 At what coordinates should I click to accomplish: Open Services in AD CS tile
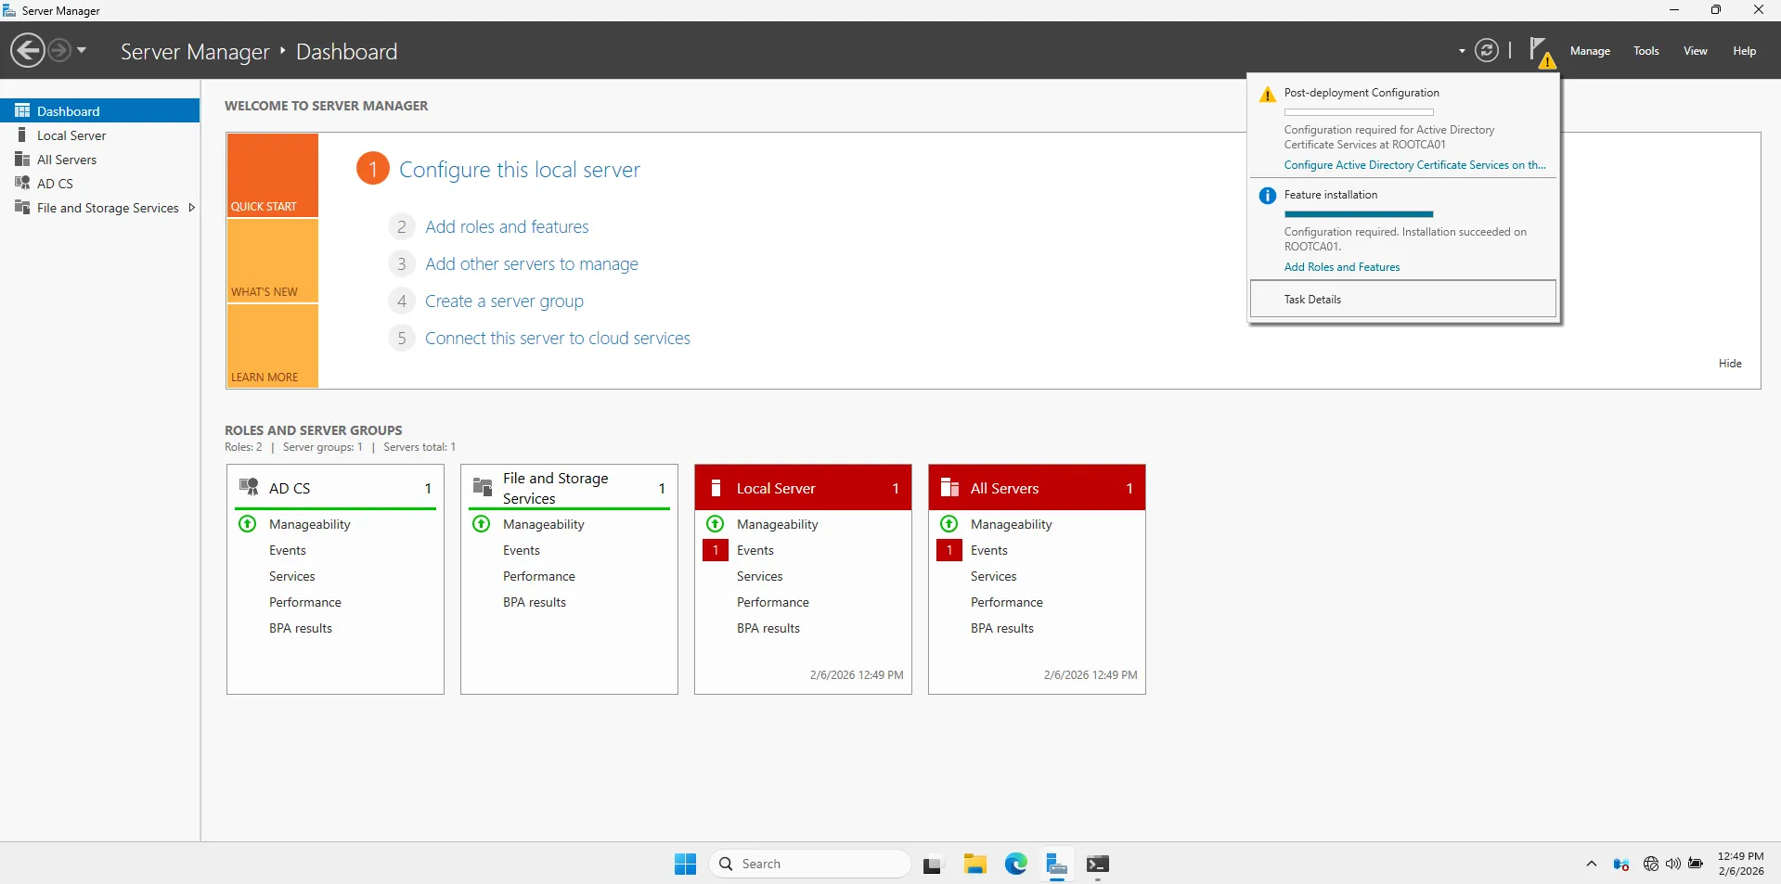click(292, 576)
